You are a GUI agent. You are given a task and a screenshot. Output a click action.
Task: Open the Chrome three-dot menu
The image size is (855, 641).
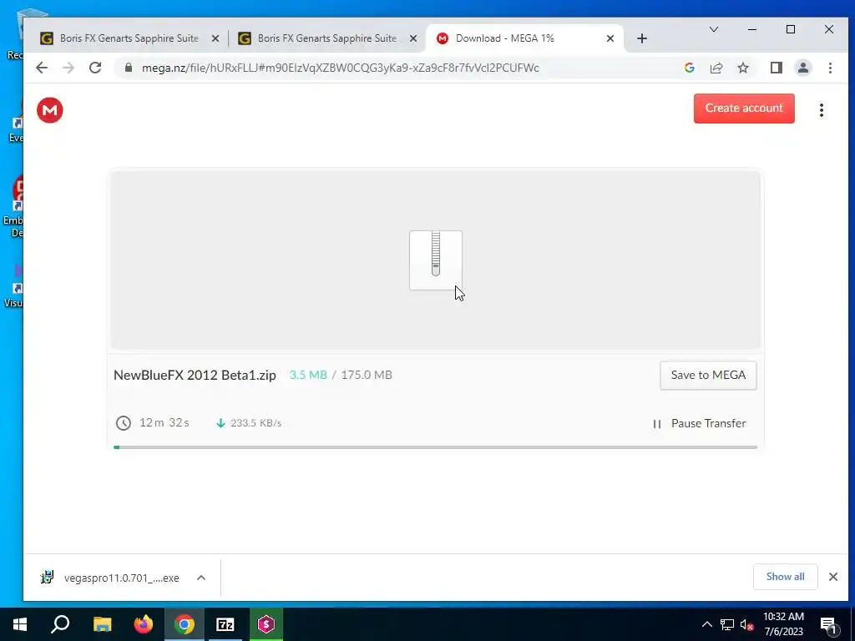click(x=830, y=68)
